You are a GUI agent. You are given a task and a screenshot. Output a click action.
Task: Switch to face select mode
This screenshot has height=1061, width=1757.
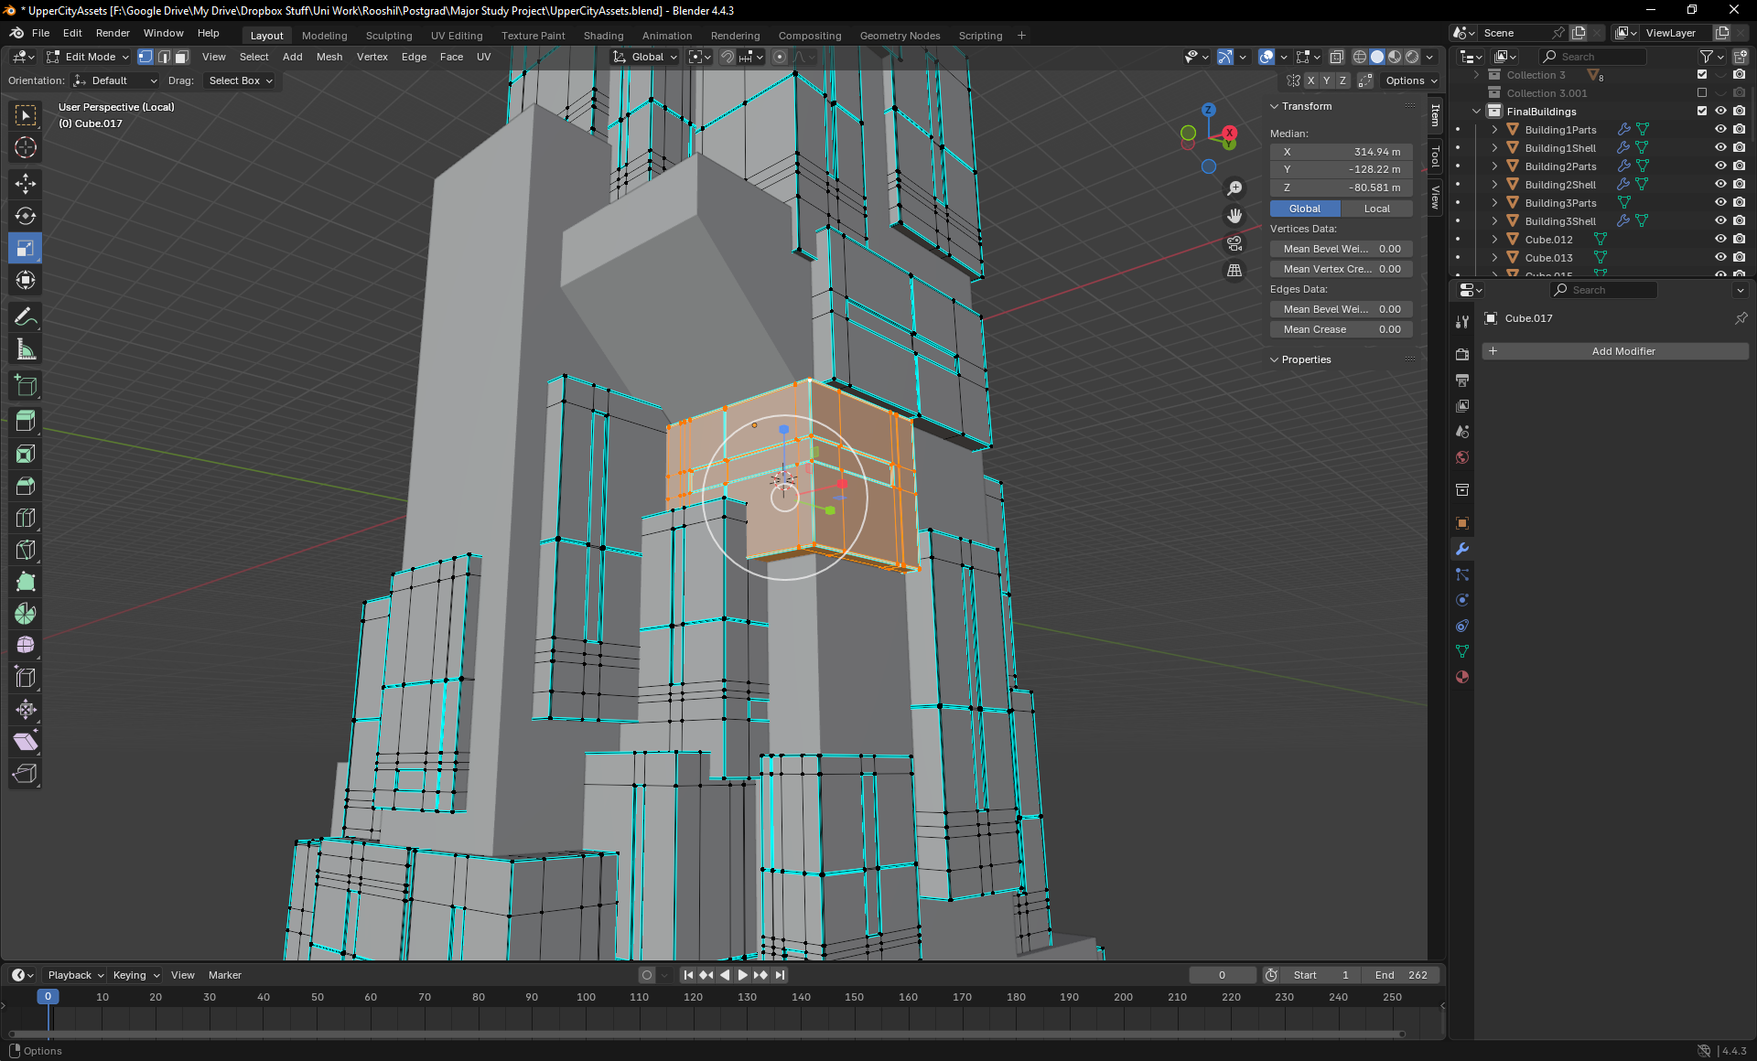point(182,57)
